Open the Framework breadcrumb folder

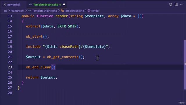coord(17,11)
